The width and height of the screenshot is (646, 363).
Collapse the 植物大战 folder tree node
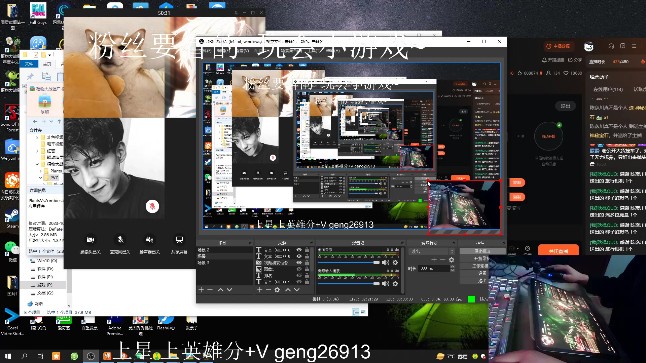[x=37, y=164]
